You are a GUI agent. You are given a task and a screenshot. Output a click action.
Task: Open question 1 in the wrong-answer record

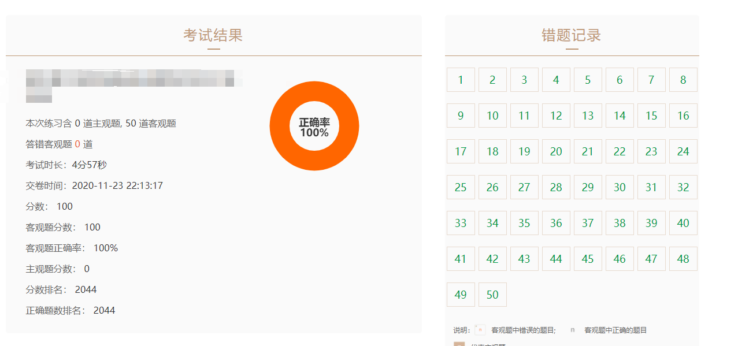pyautogui.click(x=461, y=80)
